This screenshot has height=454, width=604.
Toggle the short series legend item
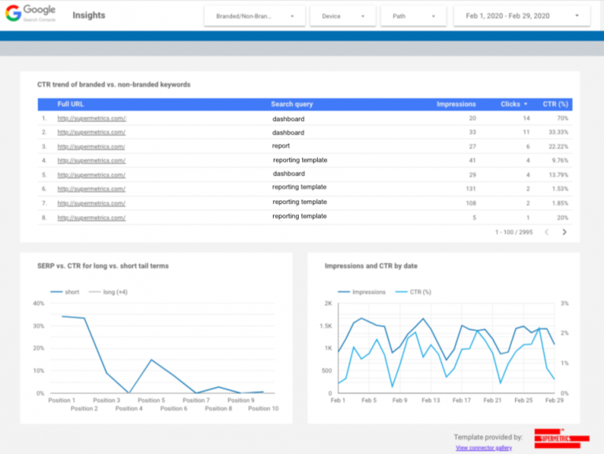pyautogui.click(x=64, y=291)
